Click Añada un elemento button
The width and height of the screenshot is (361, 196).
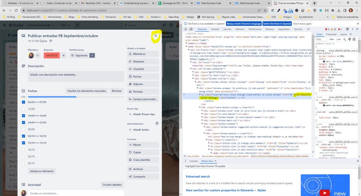click(42, 171)
